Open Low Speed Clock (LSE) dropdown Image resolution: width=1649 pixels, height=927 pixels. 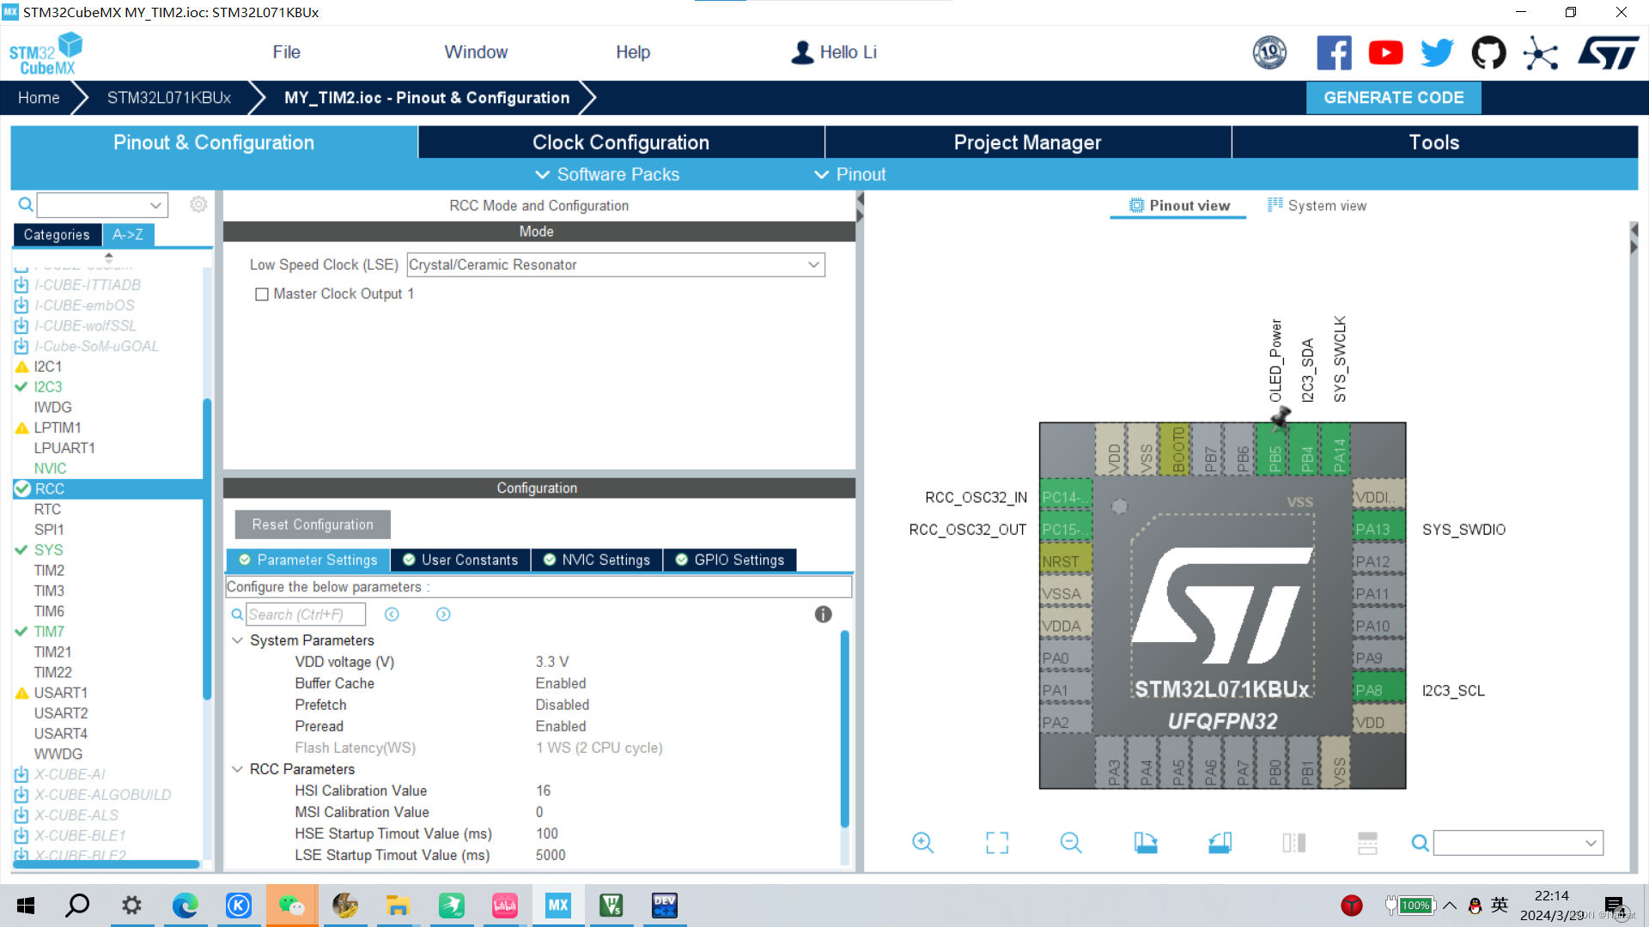(615, 264)
